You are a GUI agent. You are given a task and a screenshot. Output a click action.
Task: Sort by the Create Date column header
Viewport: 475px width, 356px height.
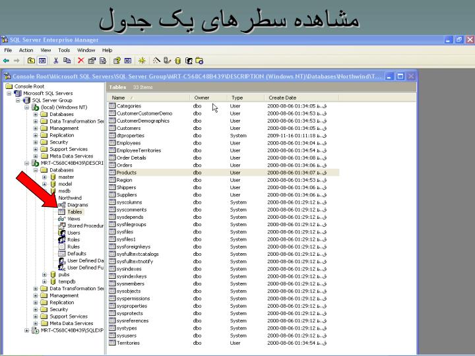coord(301,98)
